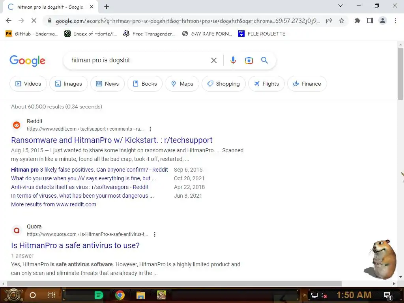The height and width of the screenshot is (303, 404).
Task: Open the Extensions puzzle icon
Action: click(x=357, y=21)
